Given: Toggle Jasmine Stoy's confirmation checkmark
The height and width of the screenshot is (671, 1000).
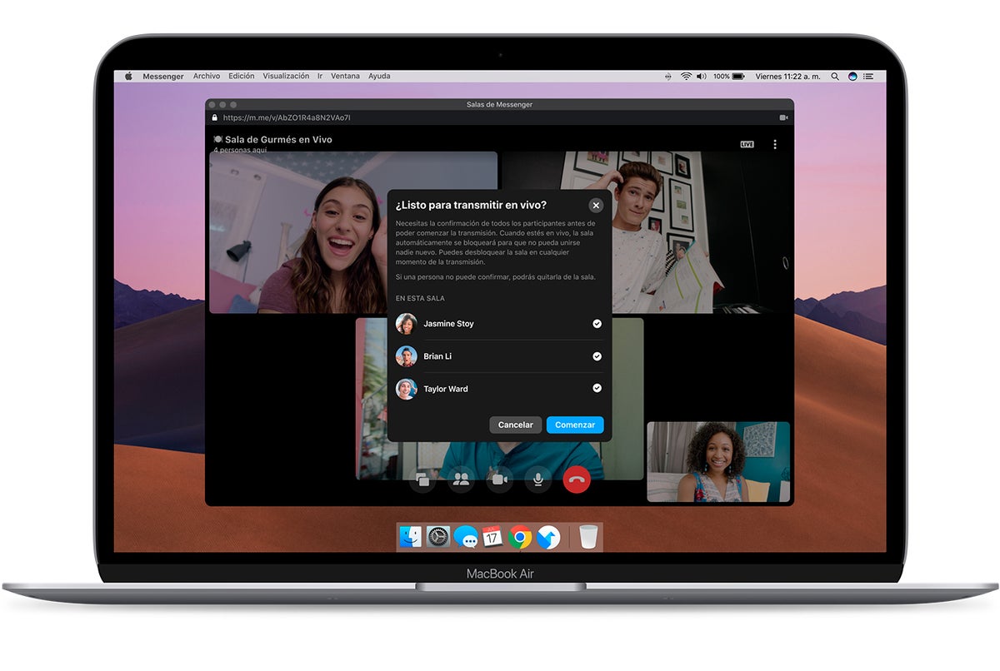Looking at the screenshot, I should [x=597, y=324].
